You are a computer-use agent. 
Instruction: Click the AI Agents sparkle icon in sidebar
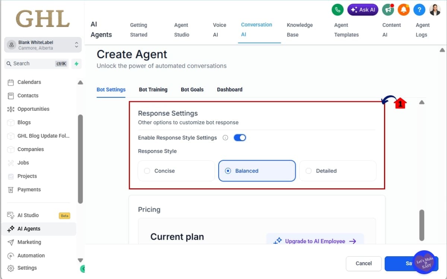[10, 229]
